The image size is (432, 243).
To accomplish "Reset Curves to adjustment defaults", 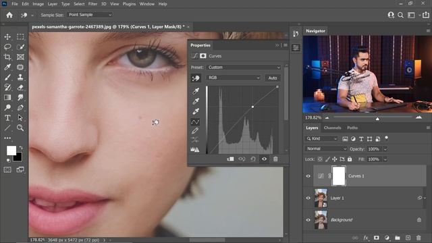I will pos(253,159).
